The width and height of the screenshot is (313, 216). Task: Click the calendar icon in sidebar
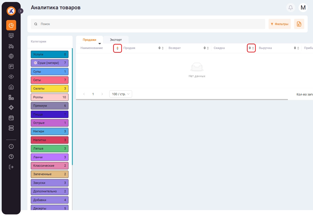coord(11,118)
